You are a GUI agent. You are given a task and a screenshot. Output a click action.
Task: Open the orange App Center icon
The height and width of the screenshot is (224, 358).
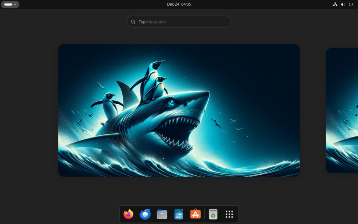coord(195,214)
